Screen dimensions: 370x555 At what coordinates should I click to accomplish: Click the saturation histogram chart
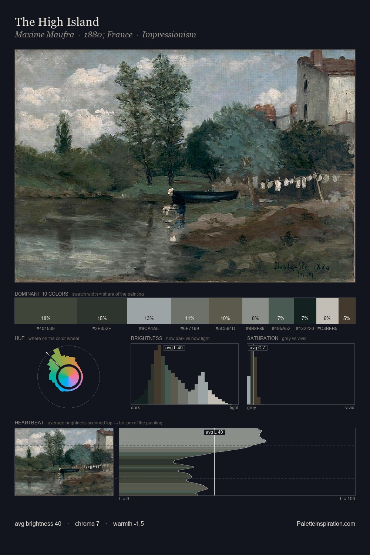pos(301,374)
